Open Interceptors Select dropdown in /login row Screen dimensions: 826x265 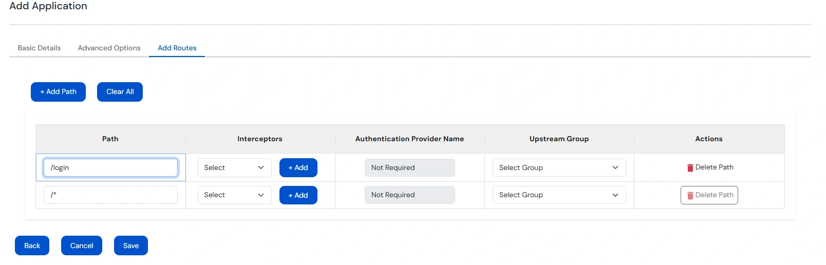(x=234, y=167)
